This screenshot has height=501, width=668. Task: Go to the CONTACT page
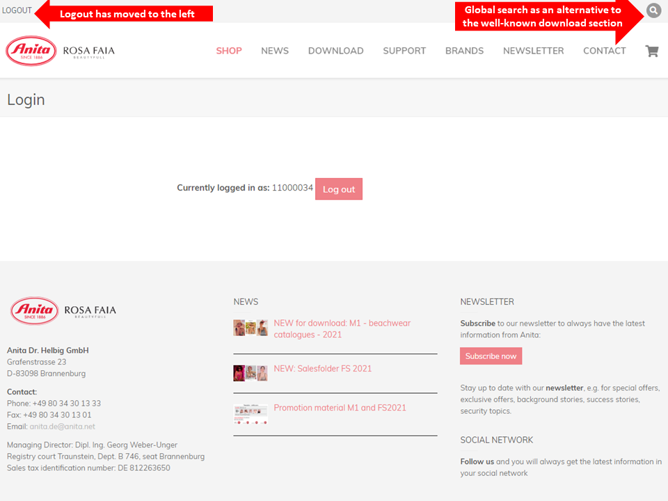[604, 51]
